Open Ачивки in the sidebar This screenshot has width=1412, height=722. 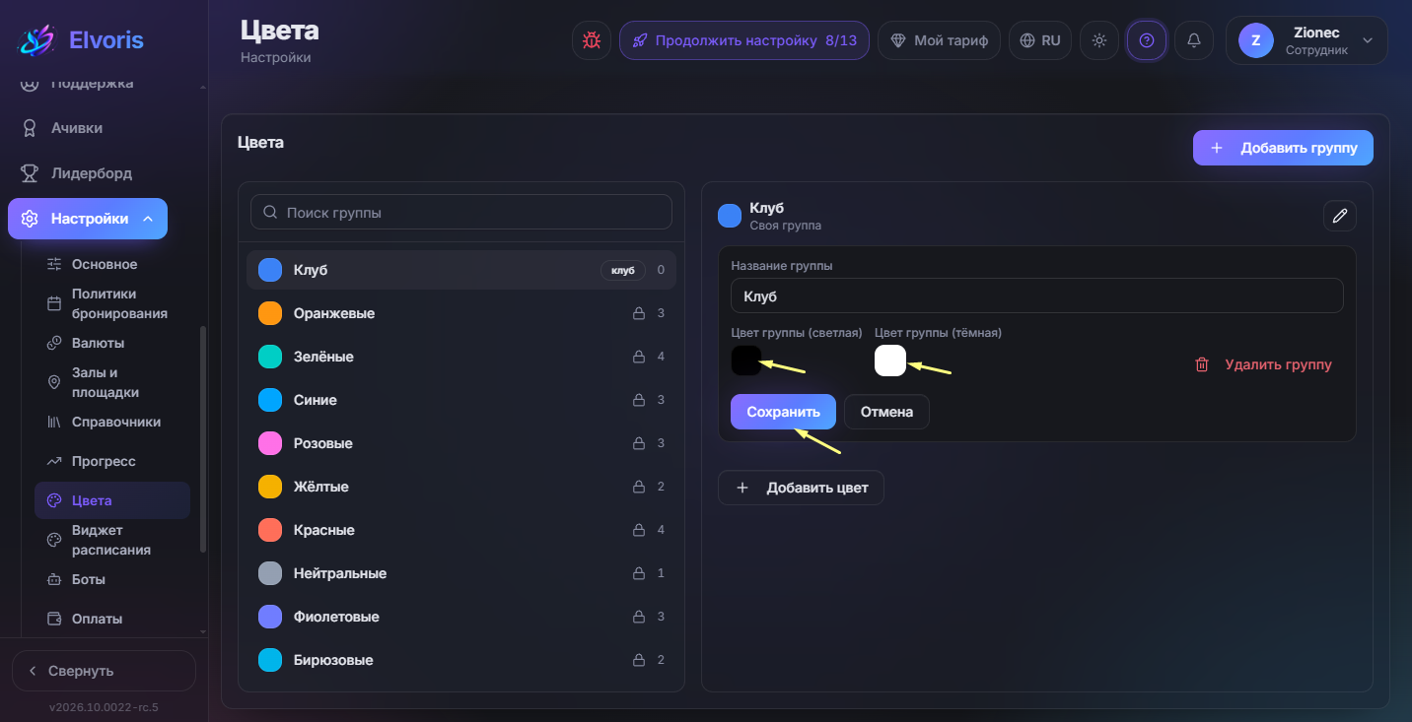point(76,128)
